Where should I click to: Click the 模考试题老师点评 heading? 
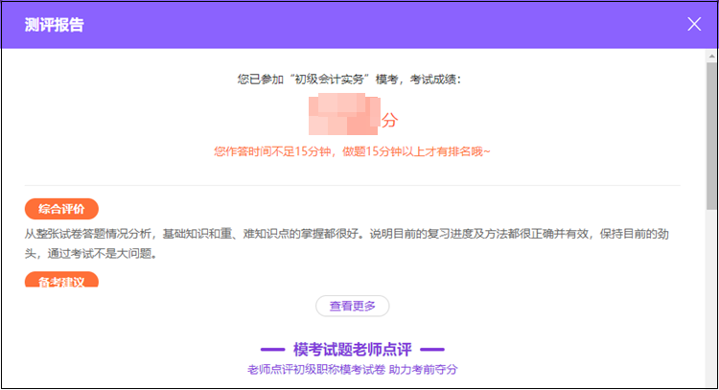click(352, 349)
